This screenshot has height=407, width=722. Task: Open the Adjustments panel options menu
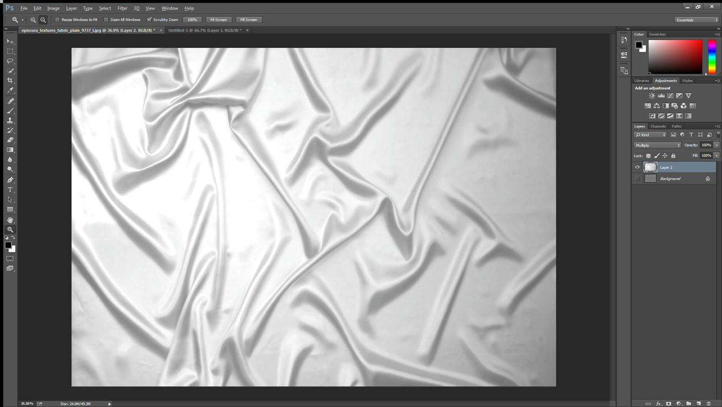coord(717,81)
